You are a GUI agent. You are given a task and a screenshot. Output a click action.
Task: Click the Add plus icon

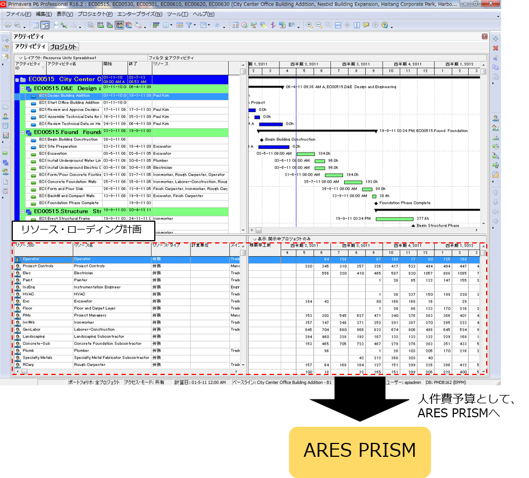[x=496, y=39]
